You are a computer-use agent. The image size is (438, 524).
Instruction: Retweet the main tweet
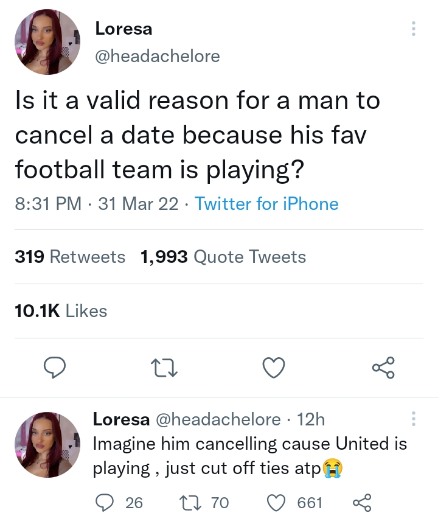[164, 367]
